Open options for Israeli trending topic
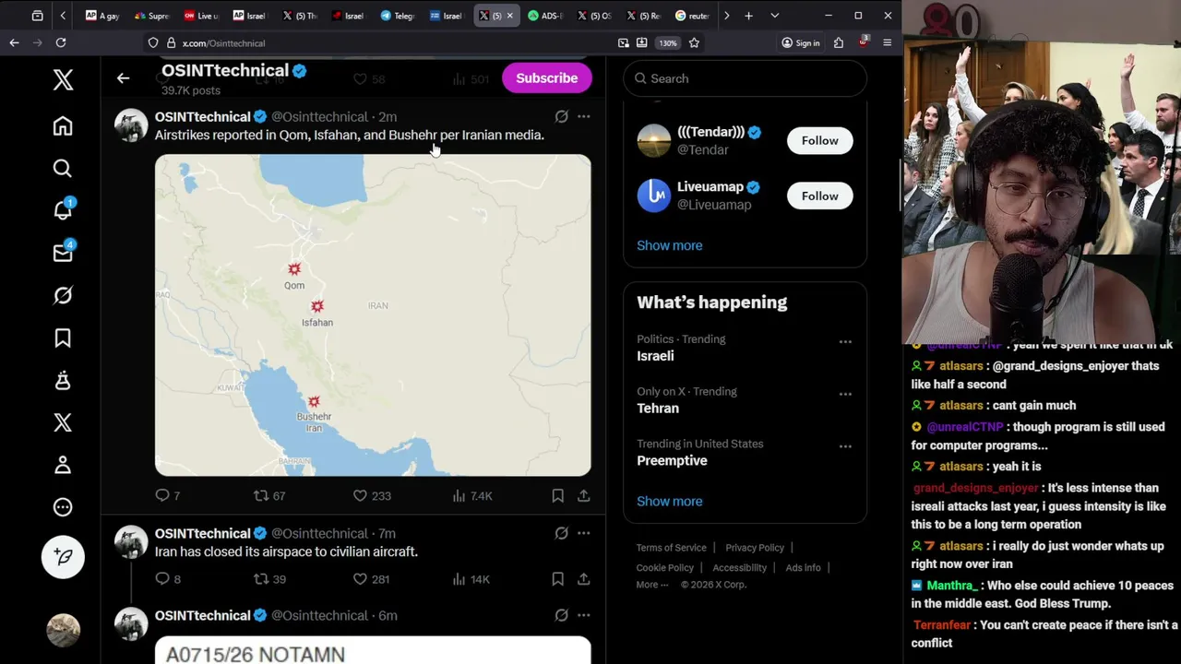 pos(845,342)
